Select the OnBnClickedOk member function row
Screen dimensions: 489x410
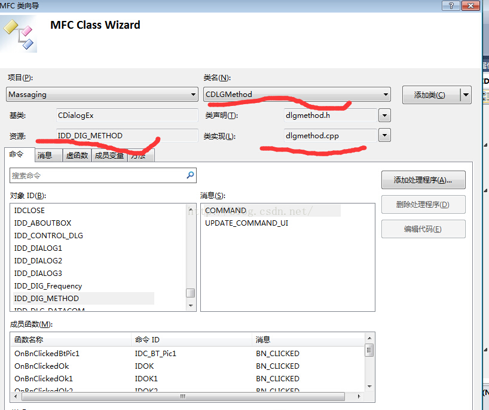pos(188,366)
